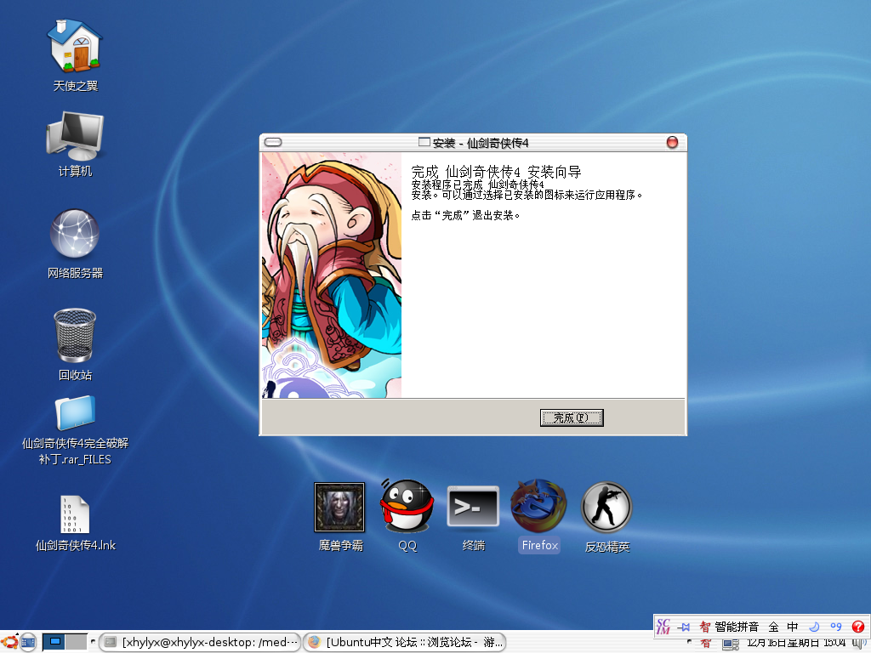Image resolution: width=871 pixels, height=653 pixels.
Task: Click the heading 完成 仙剑奇侠传4 安装向导
Action: (496, 172)
